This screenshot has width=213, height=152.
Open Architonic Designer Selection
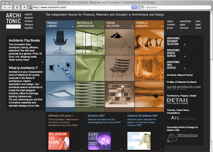point(173,41)
